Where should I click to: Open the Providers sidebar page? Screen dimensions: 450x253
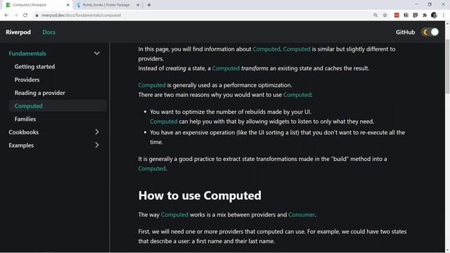pyautogui.click(x=27, y=79)
